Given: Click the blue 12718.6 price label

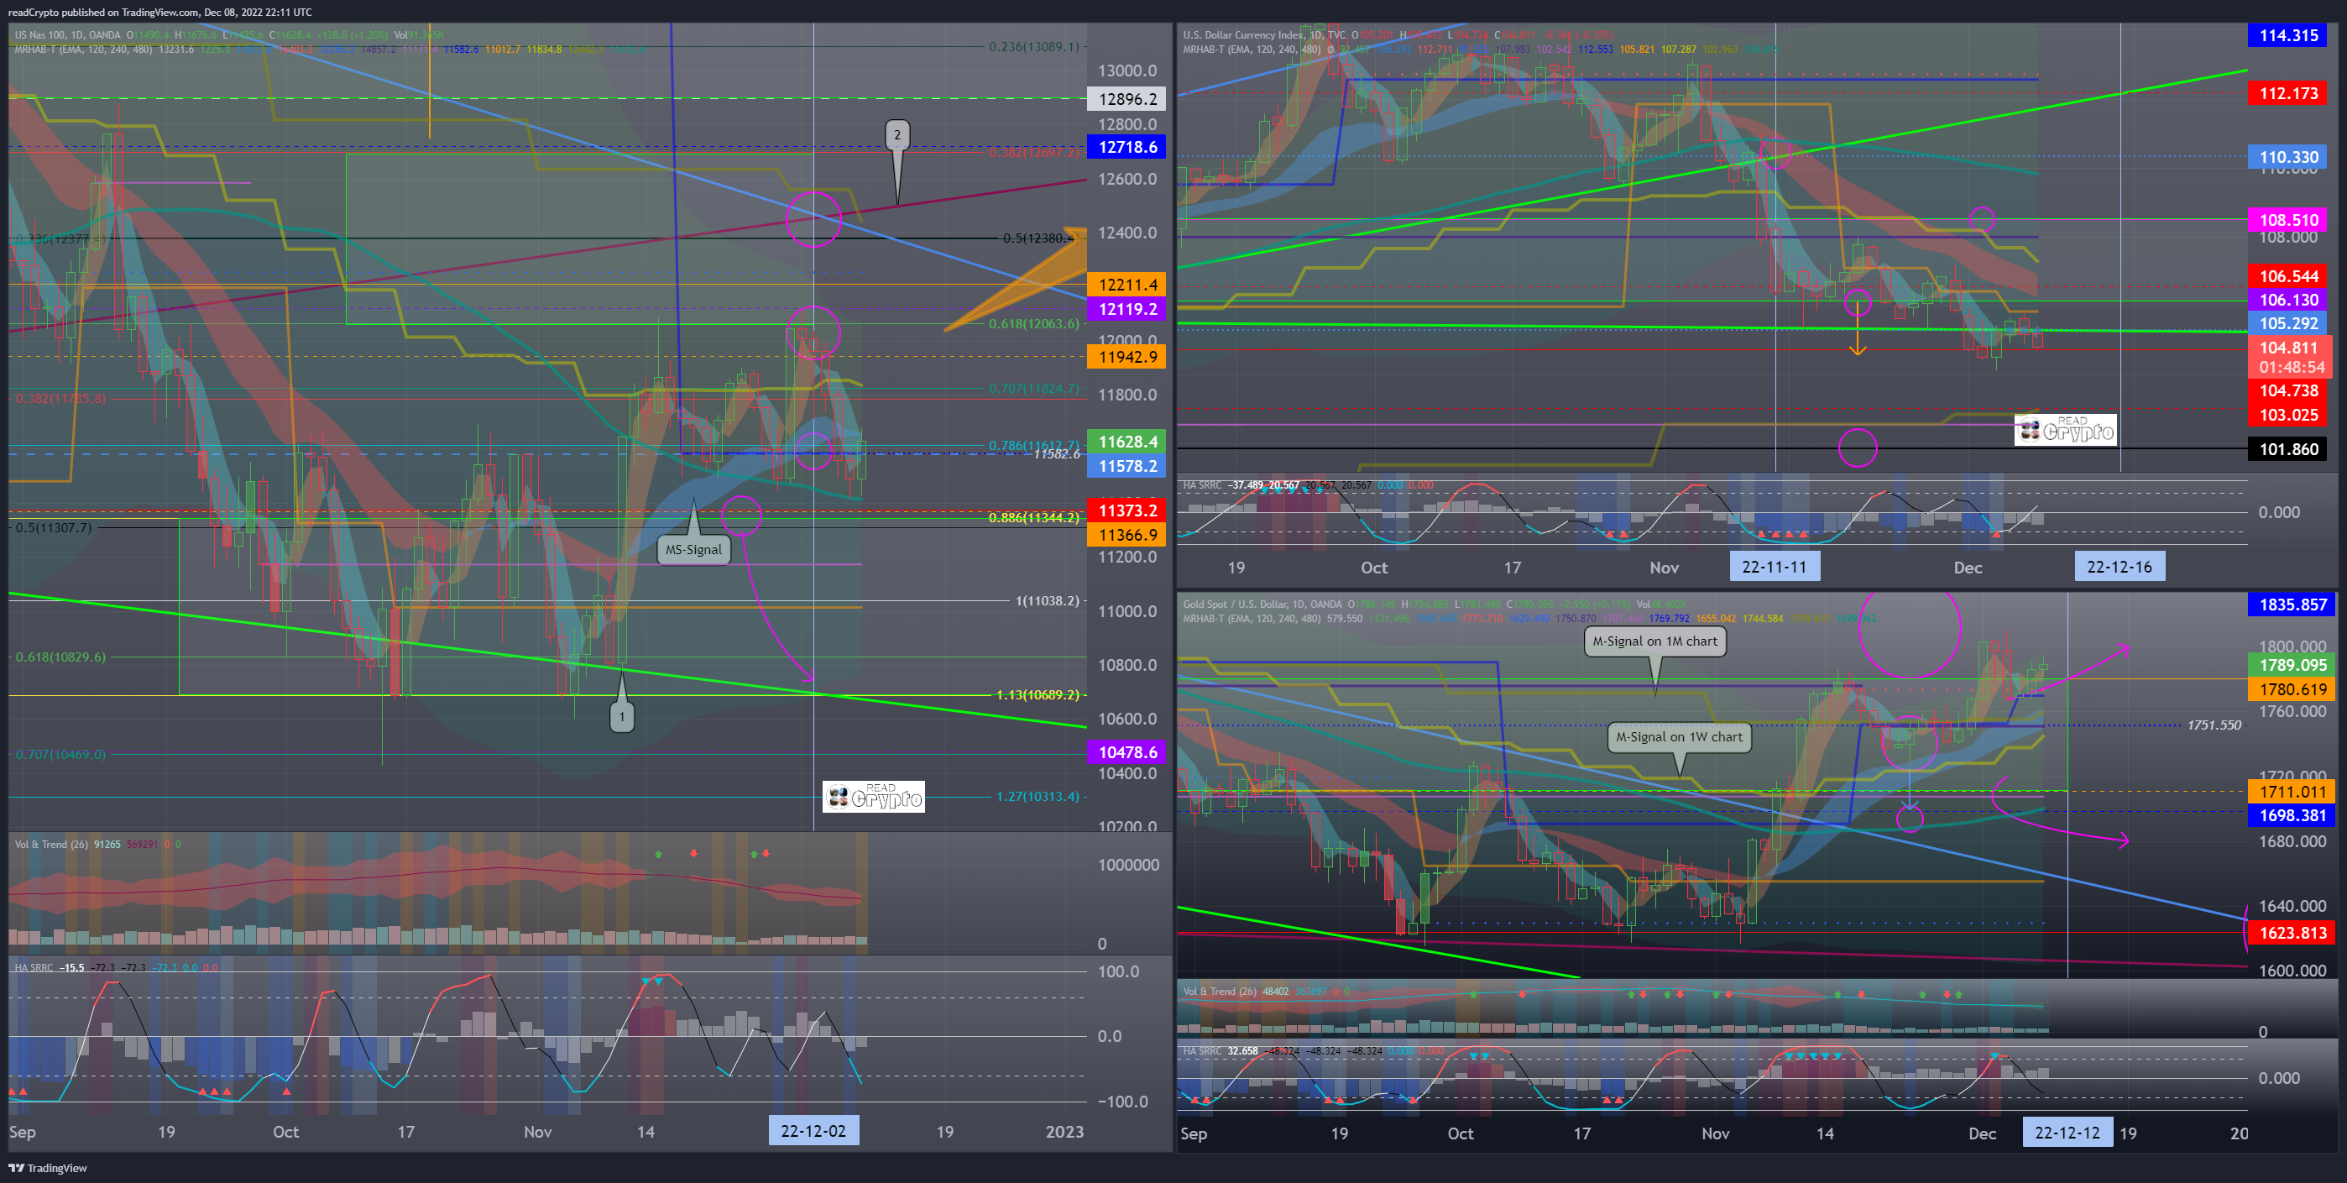Looking at the screenshot, I should point(1126,147).
